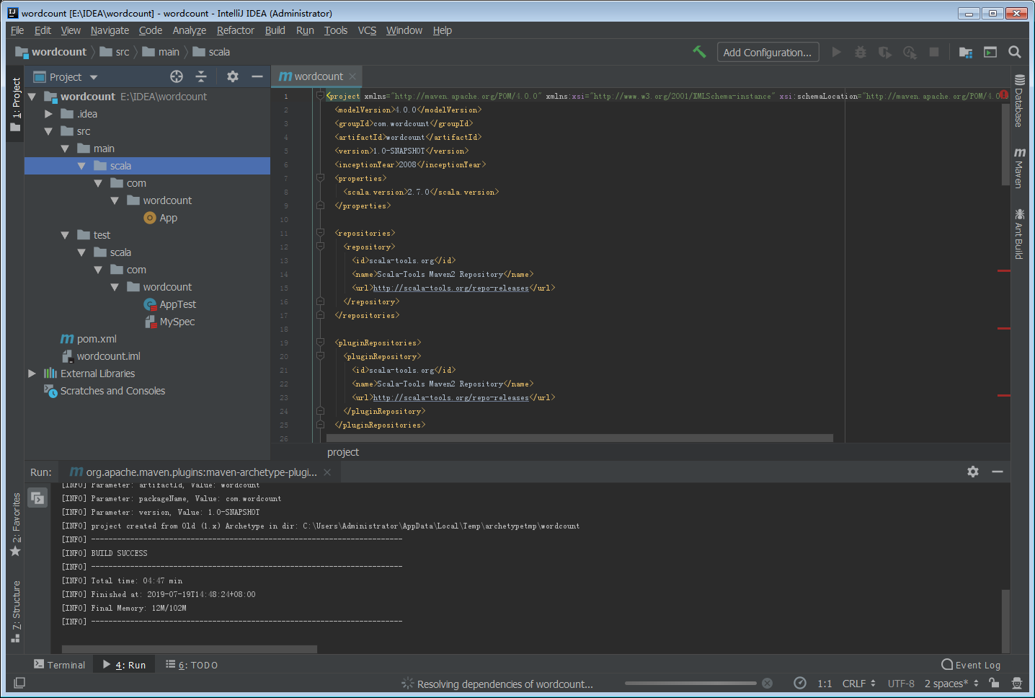Click the editor horizontal scrollbar

click(579, 438)
